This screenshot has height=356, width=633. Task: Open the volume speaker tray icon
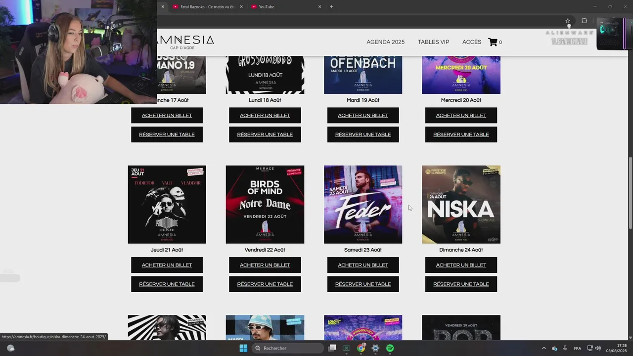tap(598, 348)
